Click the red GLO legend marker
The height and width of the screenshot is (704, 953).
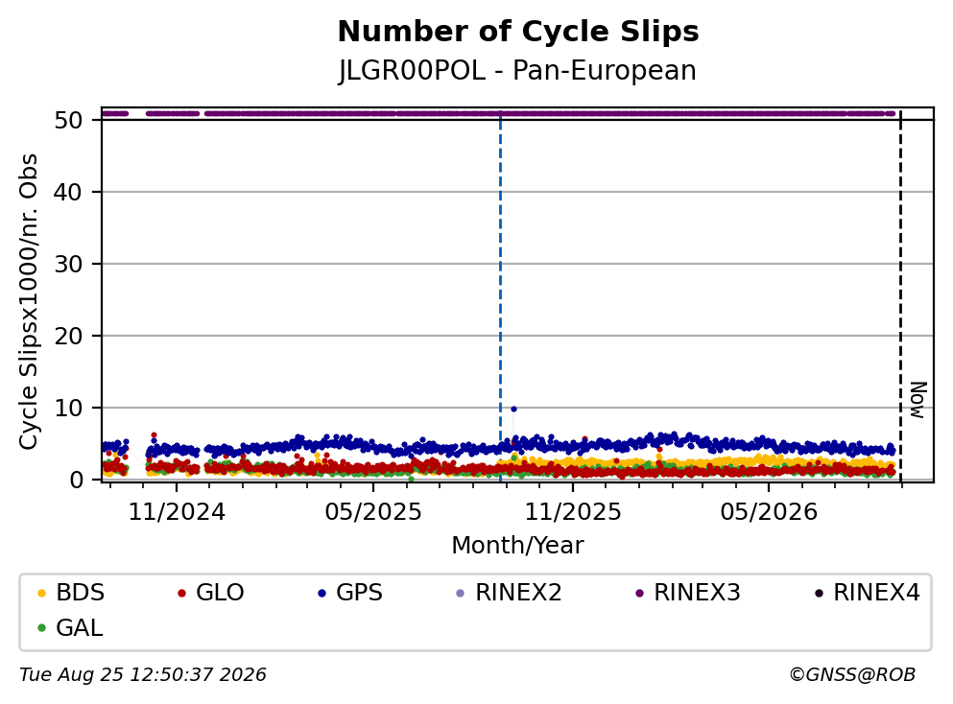coord(181,593)
